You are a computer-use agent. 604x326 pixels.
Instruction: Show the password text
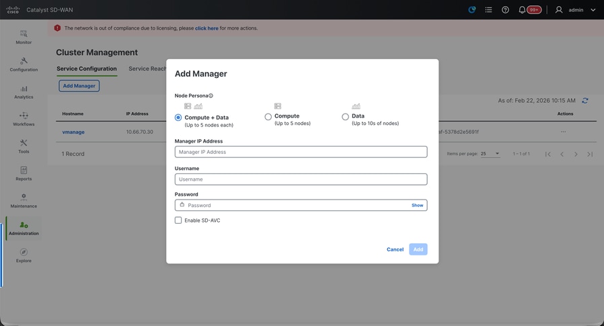[417, 206]
